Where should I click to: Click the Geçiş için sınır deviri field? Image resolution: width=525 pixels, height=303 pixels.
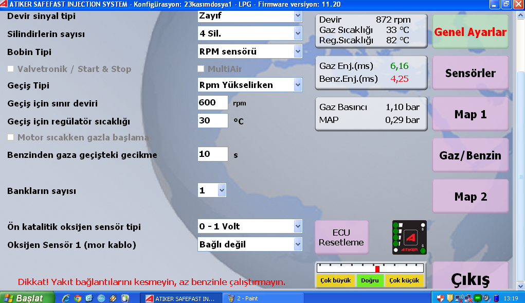coord(212,102)
